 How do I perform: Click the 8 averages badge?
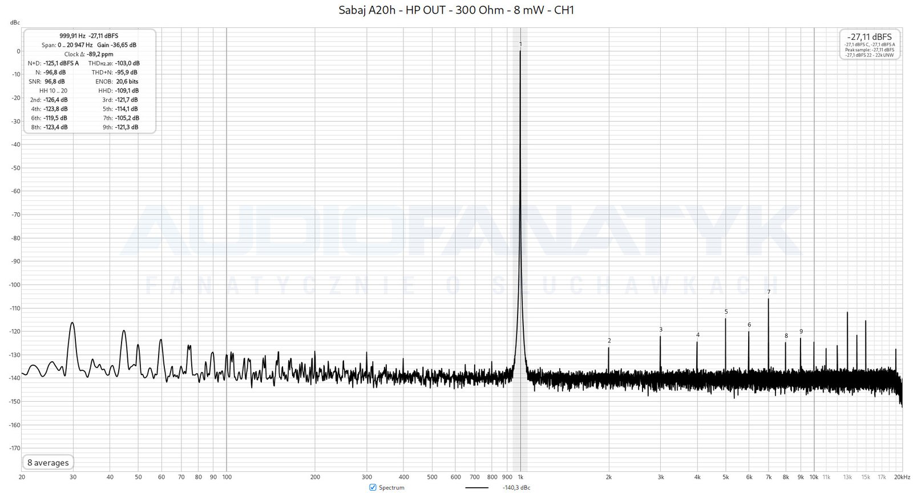coord(48,463)
